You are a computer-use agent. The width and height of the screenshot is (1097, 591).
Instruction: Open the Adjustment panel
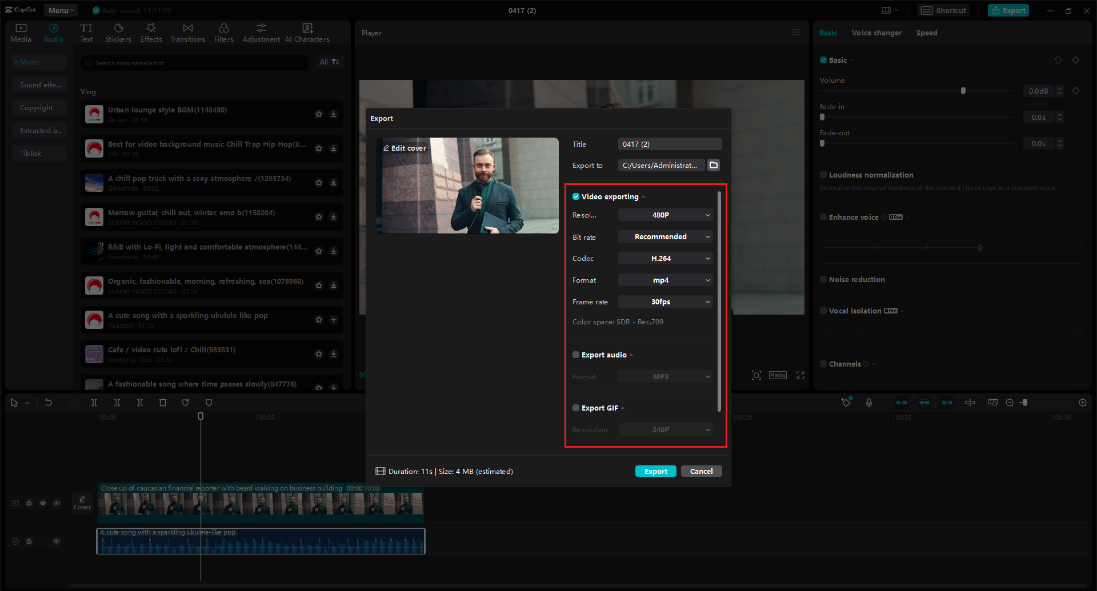coord(261,33)
